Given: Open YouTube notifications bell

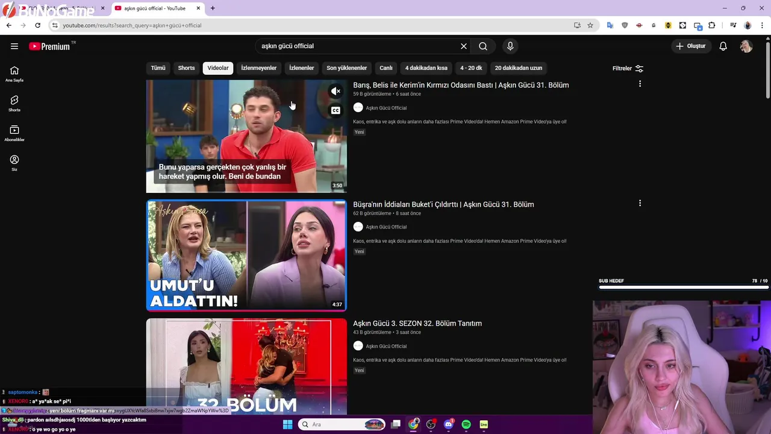Looking at the screenshot, I should (x=723, y=46).
